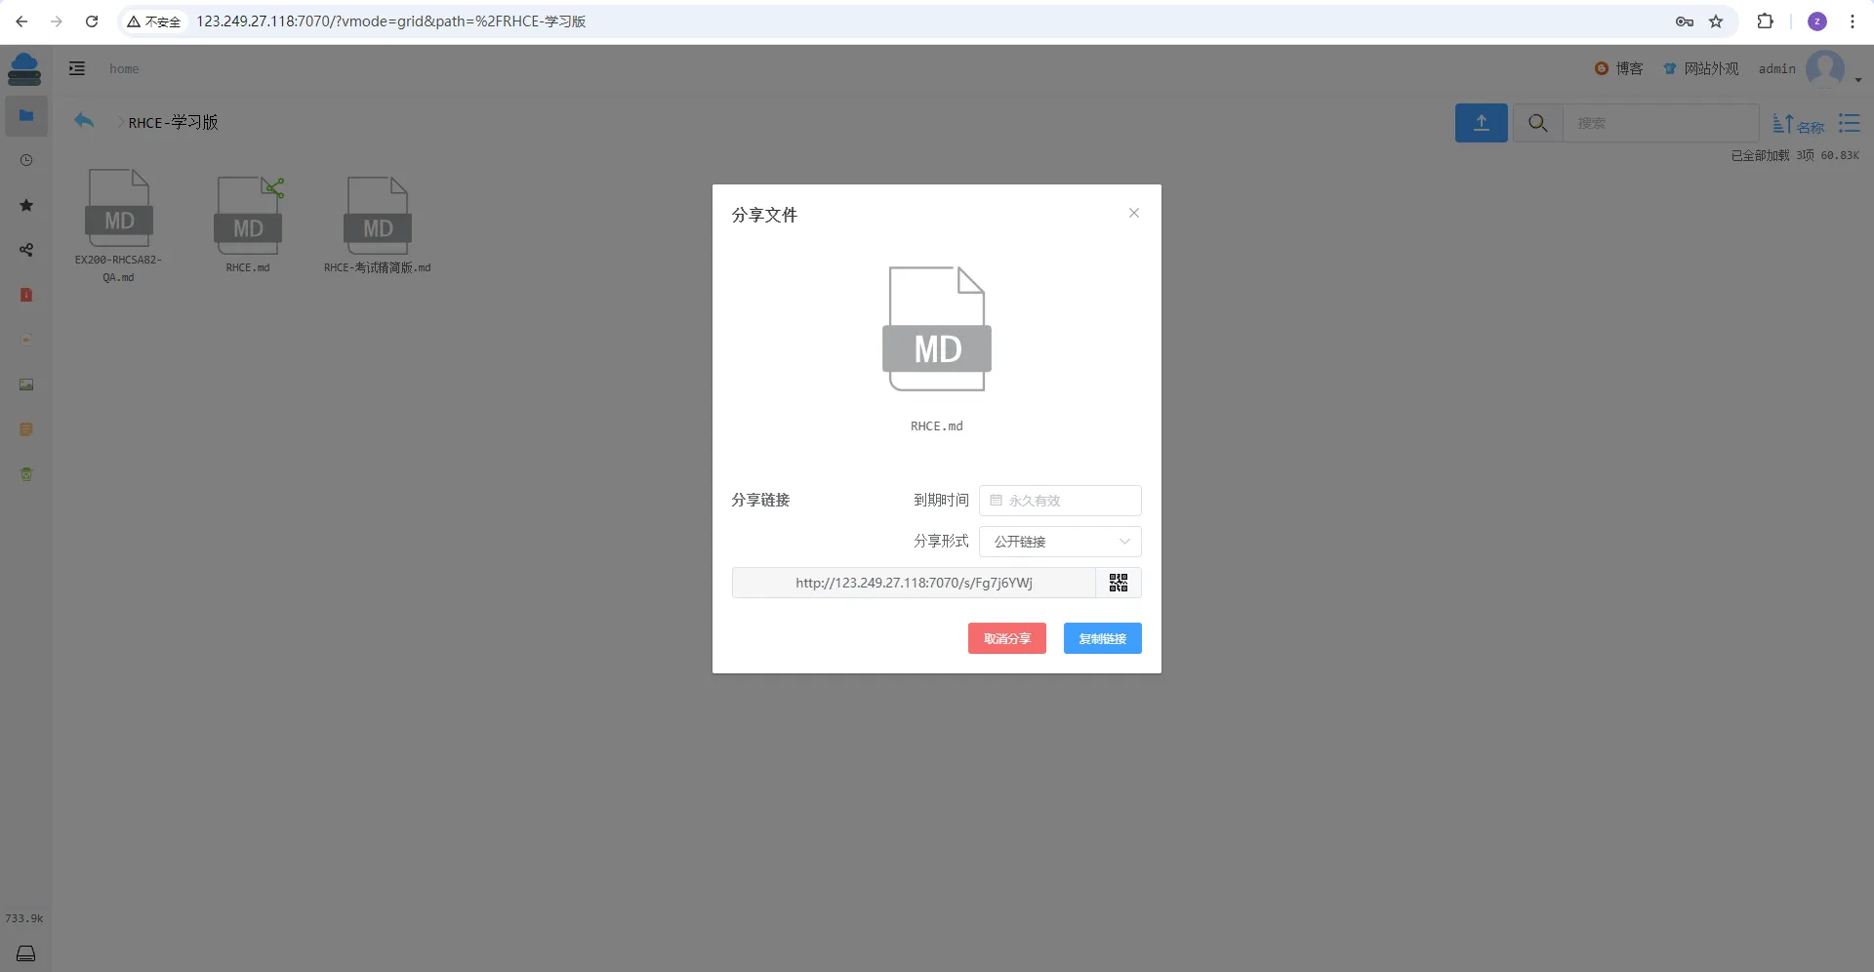Click the browser address bar URL

click(390, 21)
